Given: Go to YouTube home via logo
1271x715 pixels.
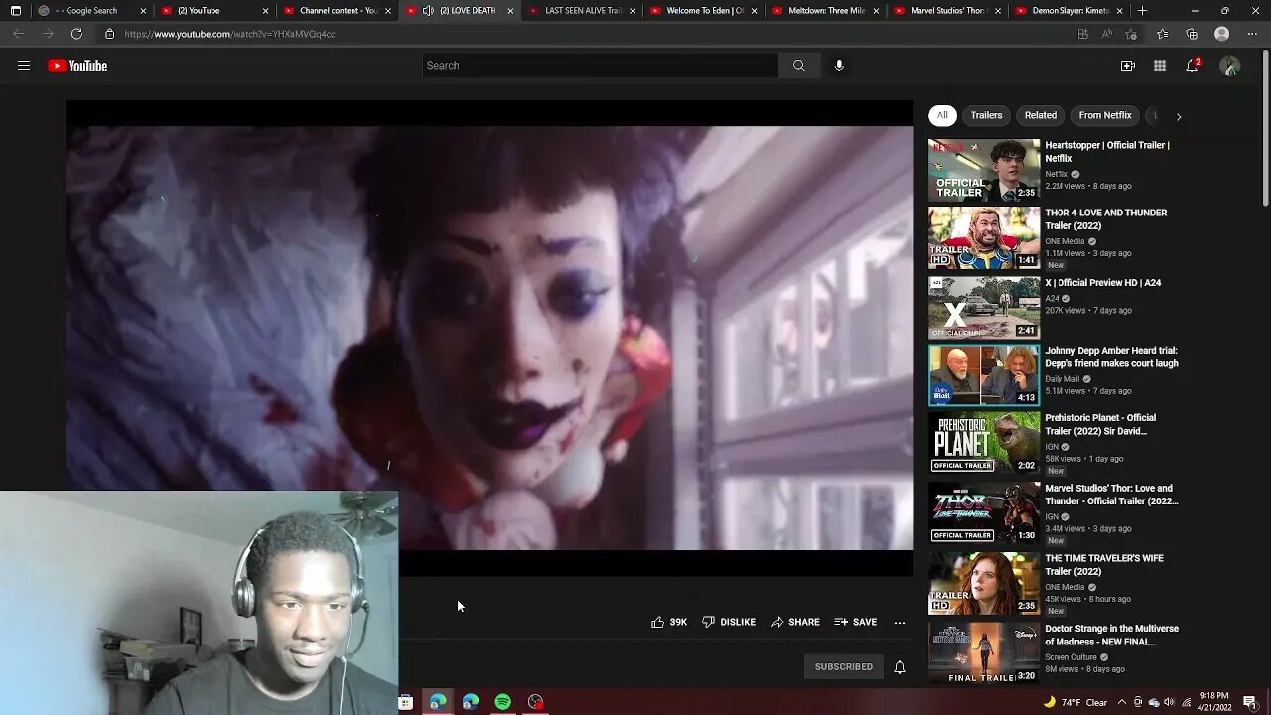Looking at the screenshot, I should 77,66.
